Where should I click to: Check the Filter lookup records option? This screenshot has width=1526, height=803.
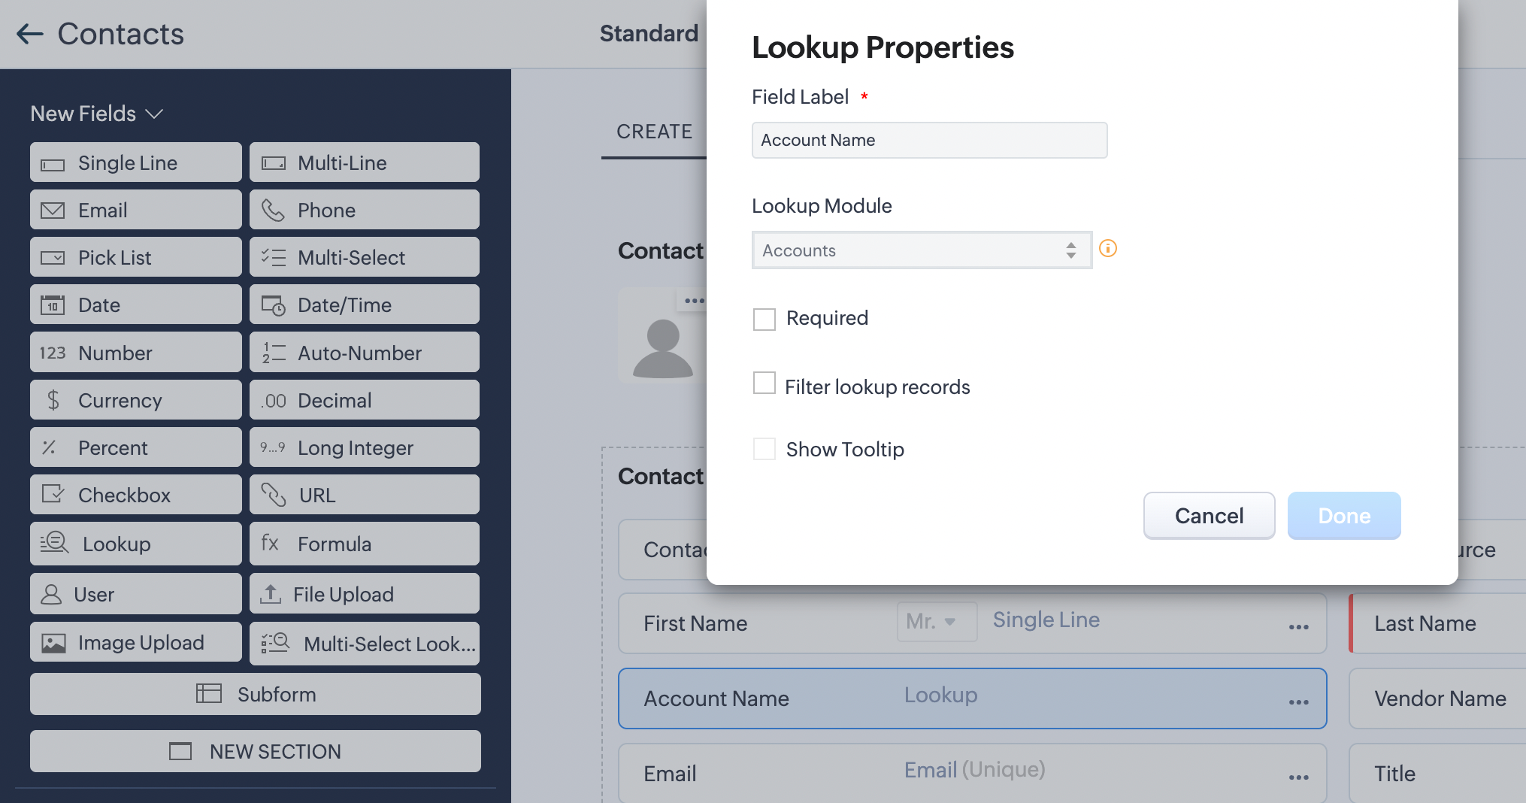[x=765, y=383]
